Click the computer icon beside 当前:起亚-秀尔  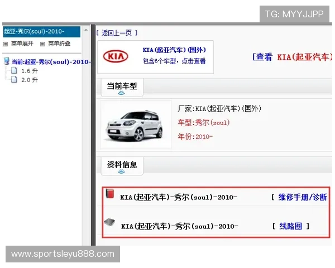click(x=7, y=61)
